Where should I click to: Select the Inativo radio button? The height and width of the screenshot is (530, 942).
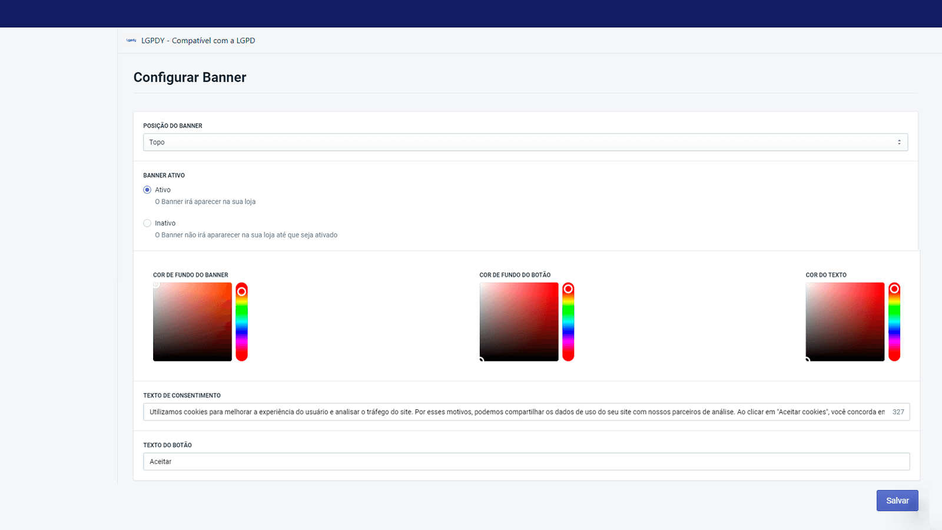tap(147, 223)
